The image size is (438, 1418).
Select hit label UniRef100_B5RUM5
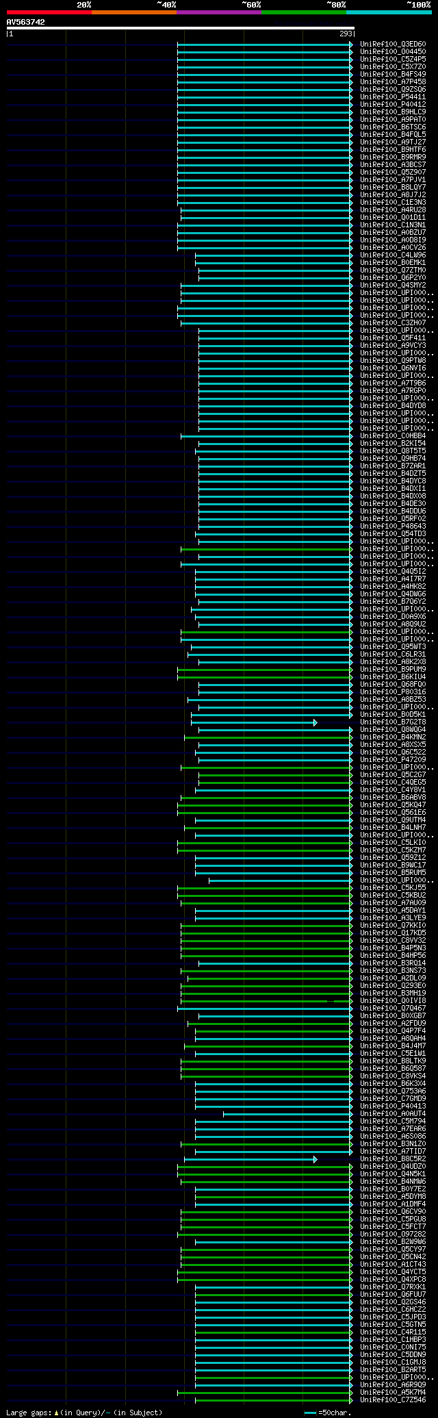click(393, 873)
